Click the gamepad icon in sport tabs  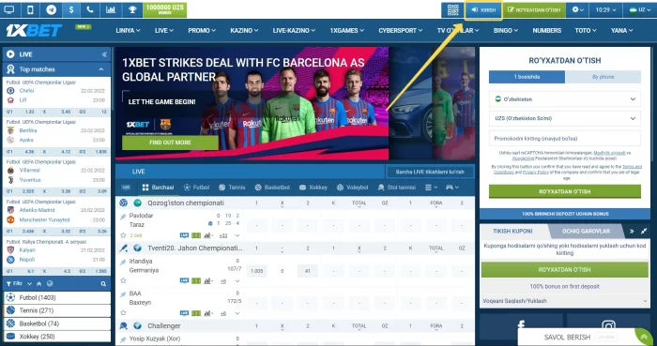(x=450, y=188)
